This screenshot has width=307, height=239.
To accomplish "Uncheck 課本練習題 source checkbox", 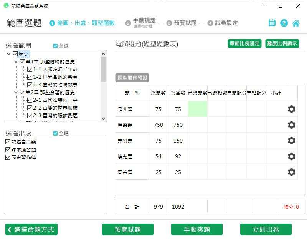I will point(8,150).
